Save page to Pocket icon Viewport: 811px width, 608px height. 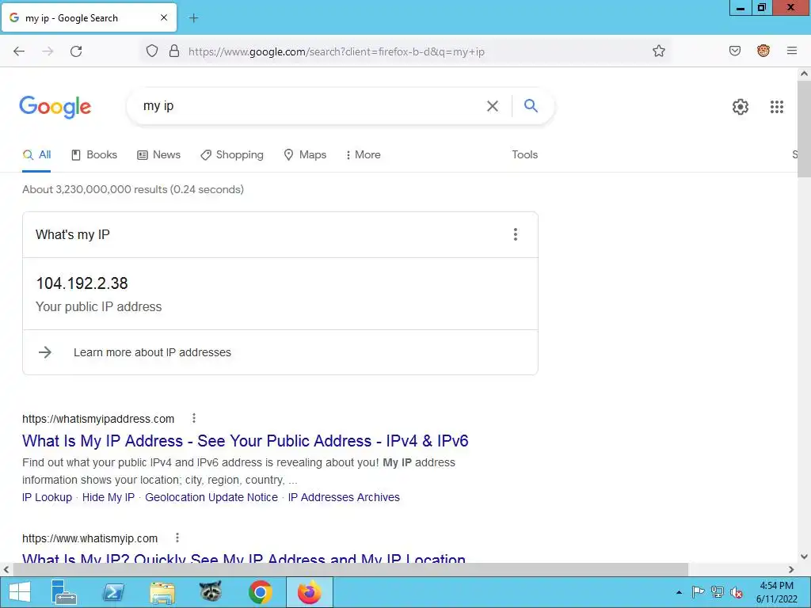click(x=734, y=51)
